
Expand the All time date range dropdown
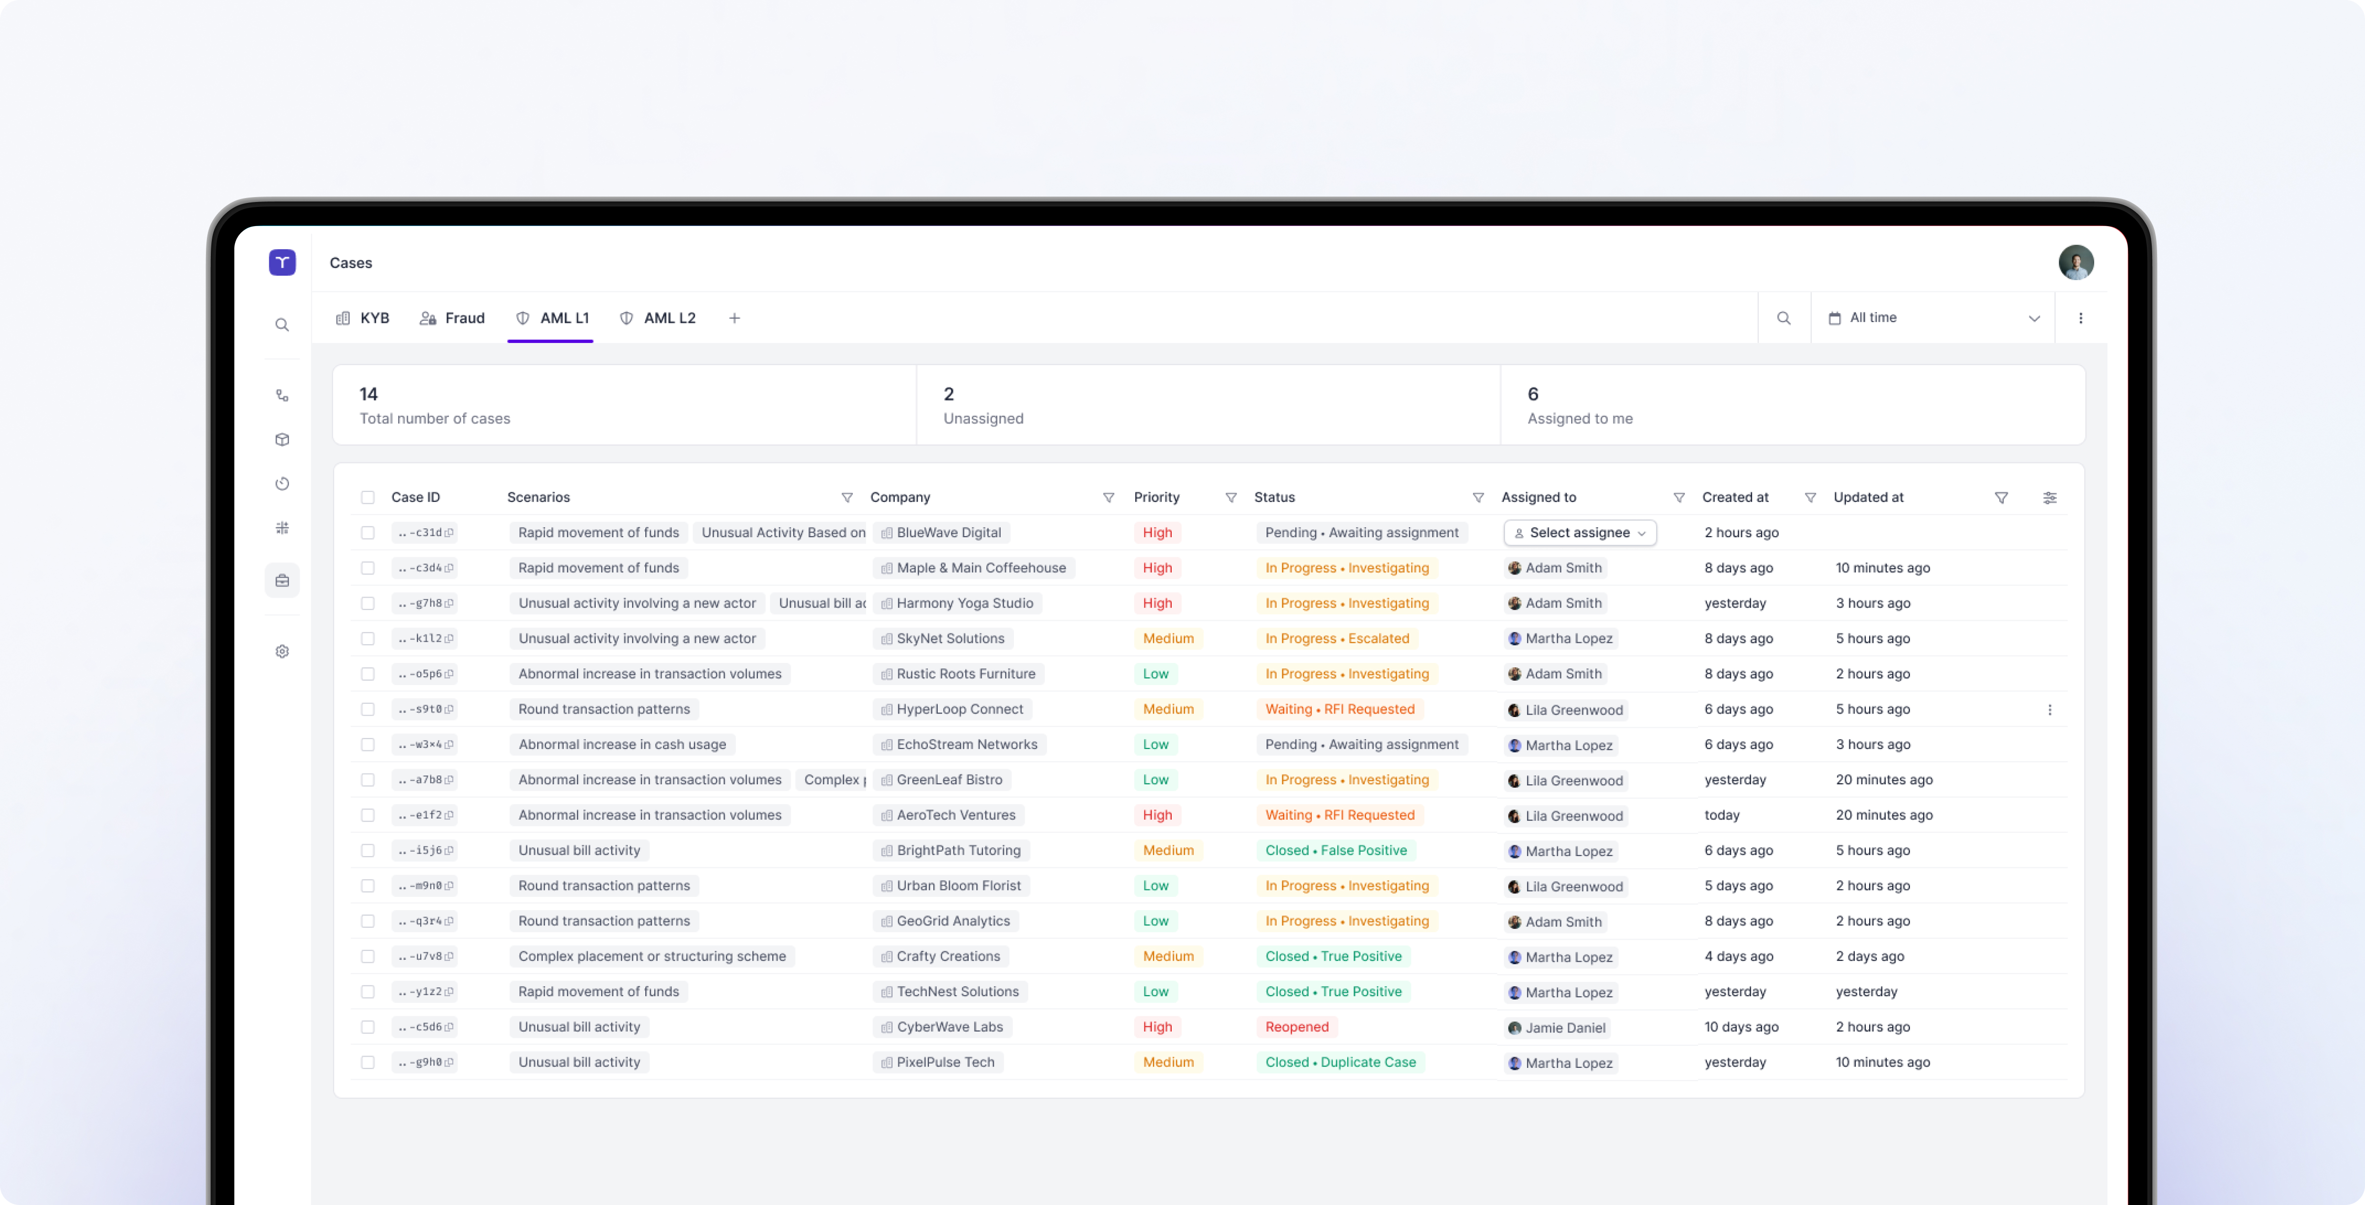point(1932,317)
